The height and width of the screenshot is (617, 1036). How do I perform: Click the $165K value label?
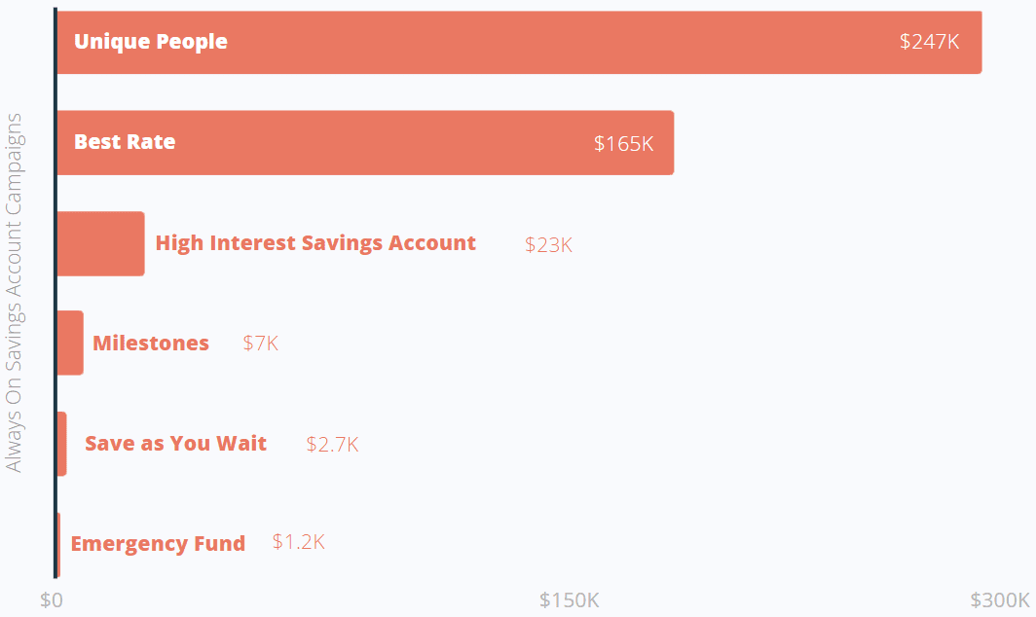point(623,143)
